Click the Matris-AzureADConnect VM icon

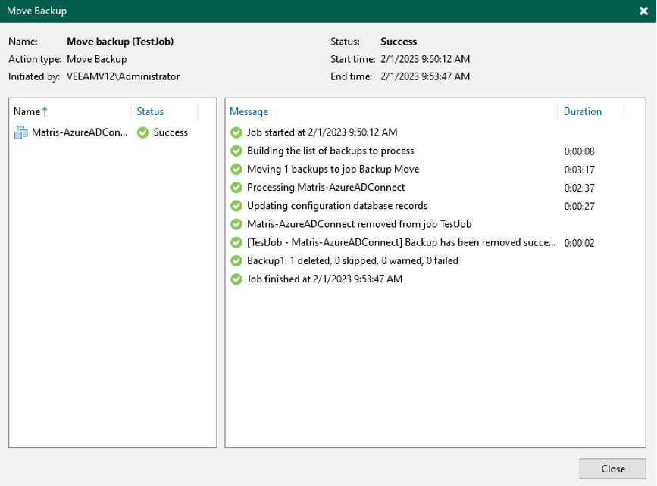(x=20, y=132)
